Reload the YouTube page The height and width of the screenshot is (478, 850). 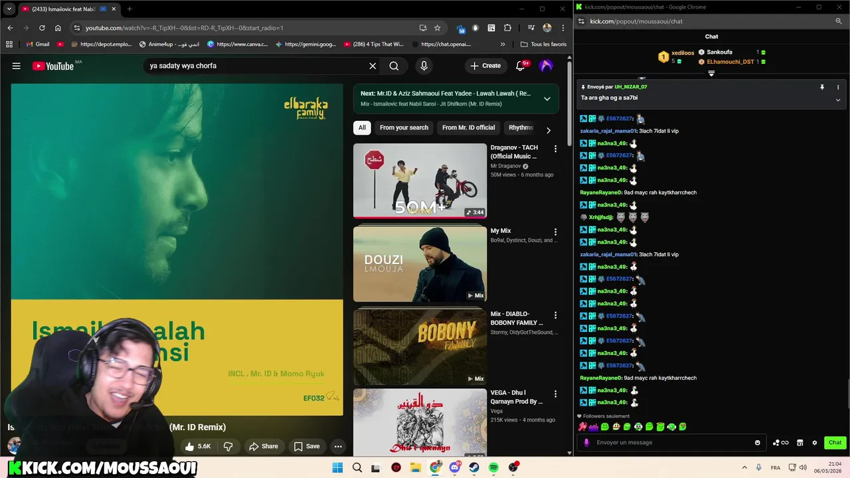[42, 28]
